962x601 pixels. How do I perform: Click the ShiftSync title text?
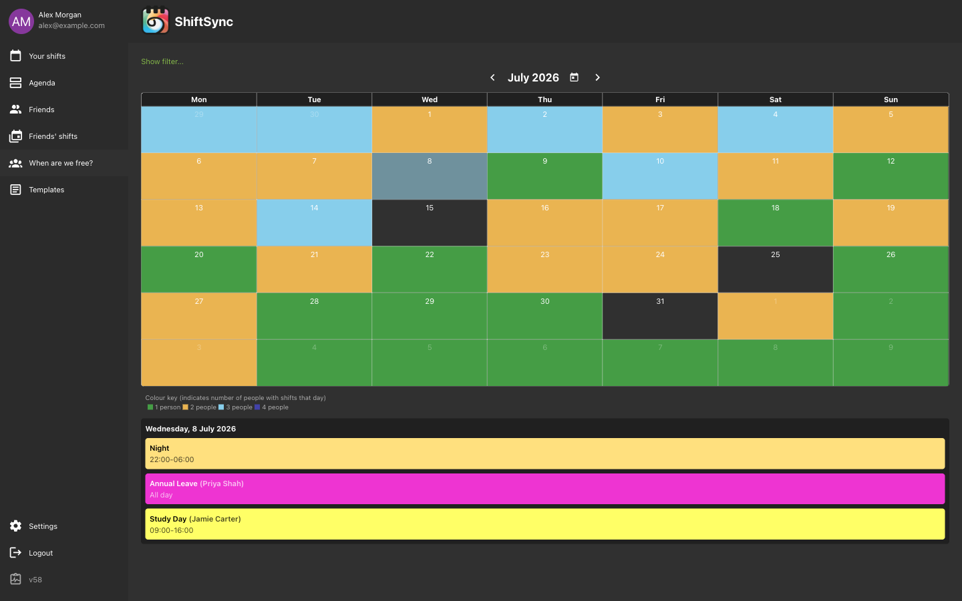click(204, 21)
